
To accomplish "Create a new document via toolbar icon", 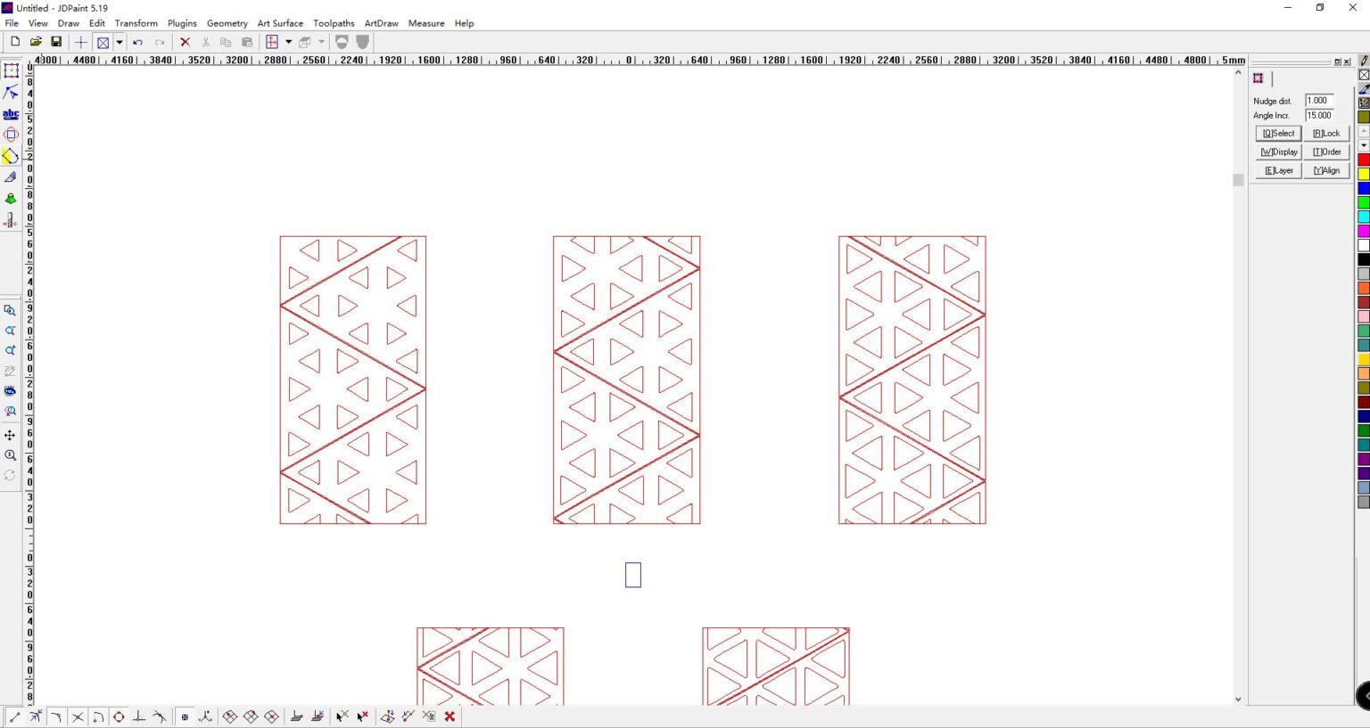I will pos(15,42).
